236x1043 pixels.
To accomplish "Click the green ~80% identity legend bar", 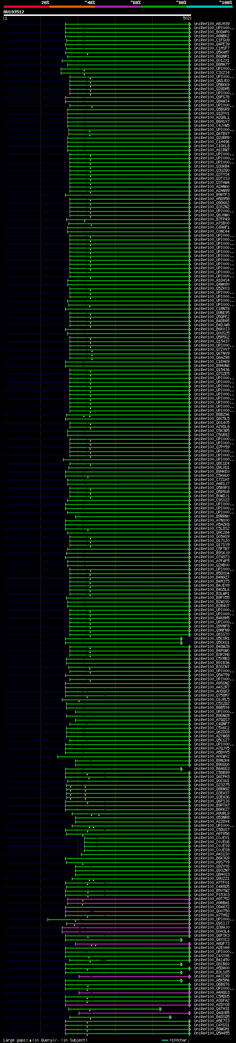I will tap(164, 7).
